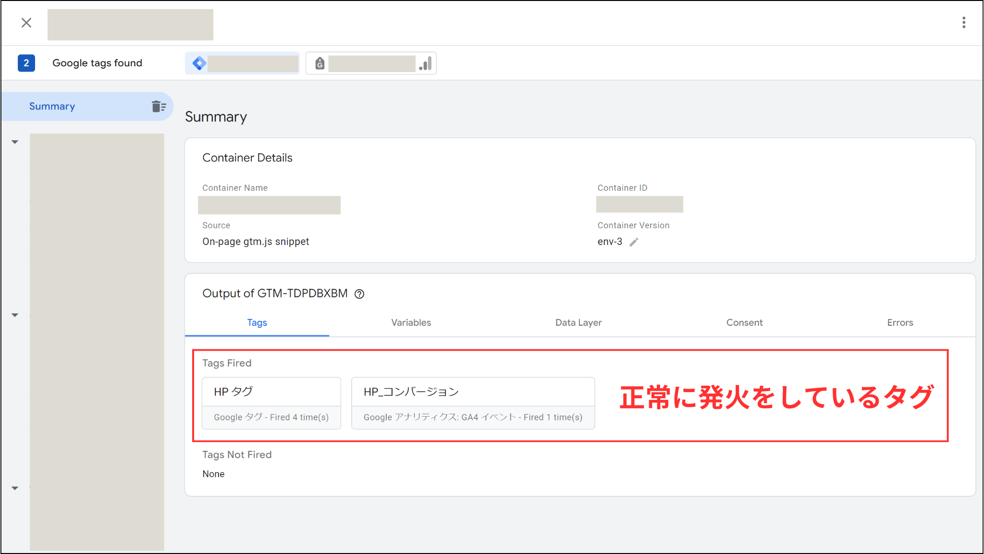This screenshot has height=554, width=984.
Task: Click the Google tags found label
Action: [97, 63]
